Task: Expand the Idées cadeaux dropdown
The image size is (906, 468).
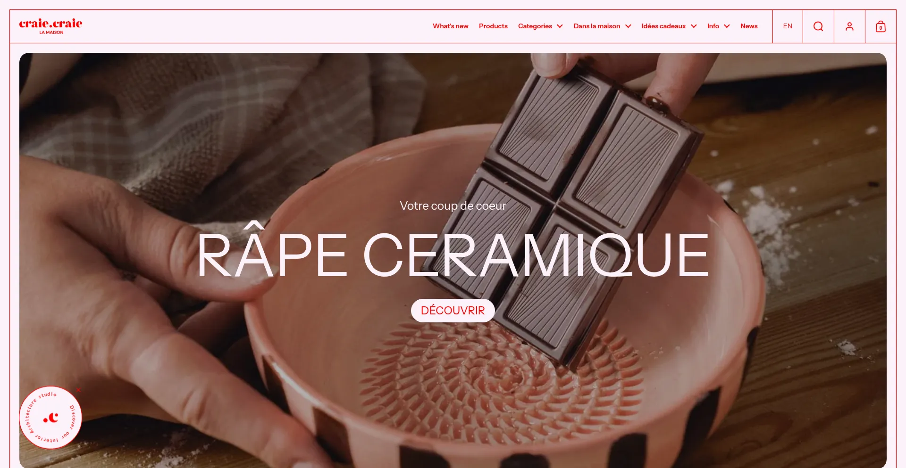Action: (x=669, y=26)
